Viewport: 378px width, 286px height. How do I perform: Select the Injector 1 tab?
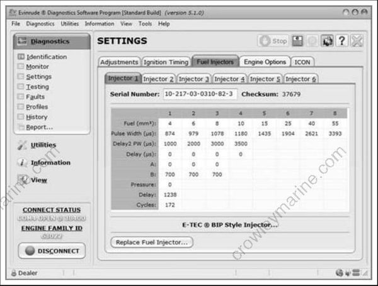[123, 78]
